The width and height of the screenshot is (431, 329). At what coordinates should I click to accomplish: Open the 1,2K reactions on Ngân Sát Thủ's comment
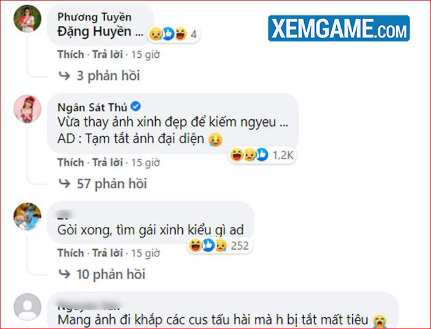262,155
